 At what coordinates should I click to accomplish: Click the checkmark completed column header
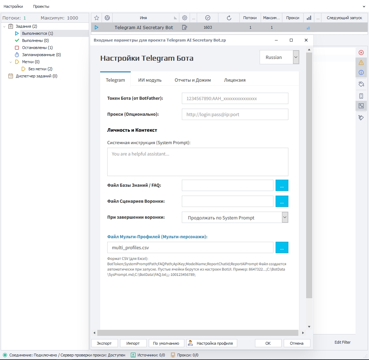(x=207, y=18)
